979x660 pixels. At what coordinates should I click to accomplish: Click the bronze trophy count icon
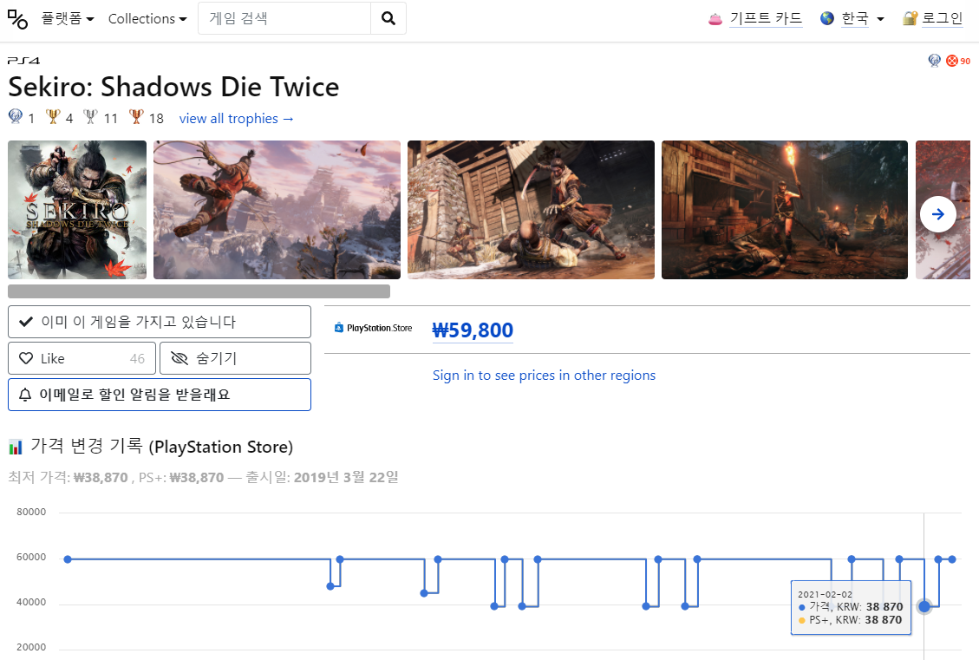[136, 117]
